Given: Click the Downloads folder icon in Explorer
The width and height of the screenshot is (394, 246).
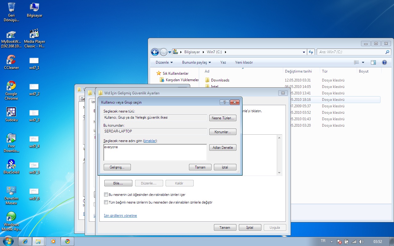Looking at the screenshot, I should tap(207, 80).
